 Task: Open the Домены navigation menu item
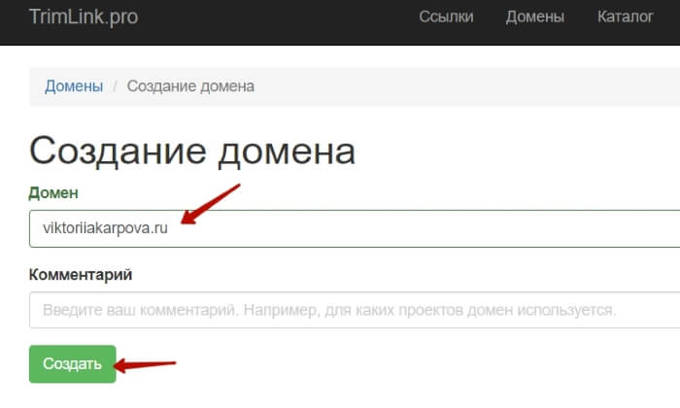tap(534, 17)
